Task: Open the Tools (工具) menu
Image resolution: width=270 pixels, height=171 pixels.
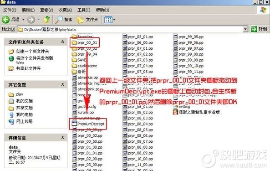Action: 83,10
